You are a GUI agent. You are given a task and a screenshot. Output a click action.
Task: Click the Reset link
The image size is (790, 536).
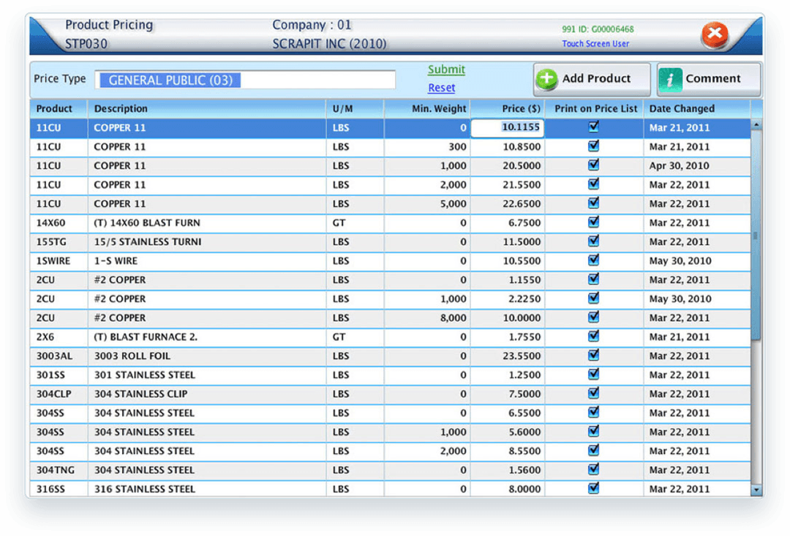(x=442, y=87)
